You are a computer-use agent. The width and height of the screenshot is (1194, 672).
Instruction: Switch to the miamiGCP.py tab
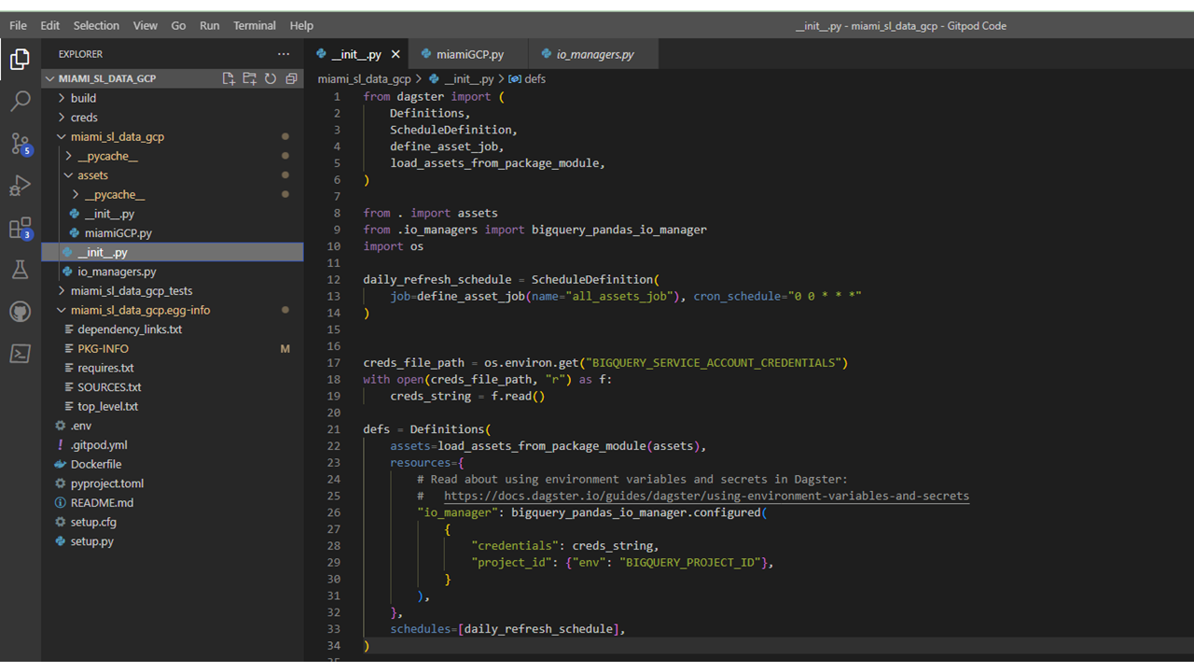[470, 54]
